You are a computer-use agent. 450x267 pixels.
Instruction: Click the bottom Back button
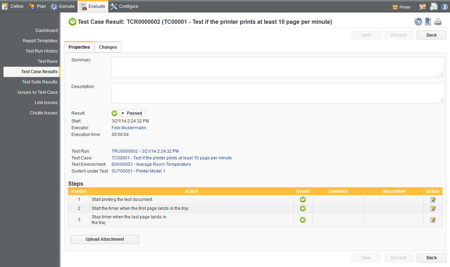[432, 258]
